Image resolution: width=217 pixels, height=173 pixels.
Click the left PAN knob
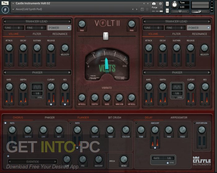pyautogui.click(x=82, y=24)
